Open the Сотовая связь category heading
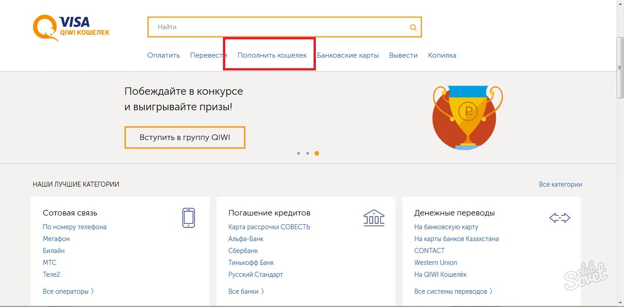The image size is (624, 307). tap(70, 213)
